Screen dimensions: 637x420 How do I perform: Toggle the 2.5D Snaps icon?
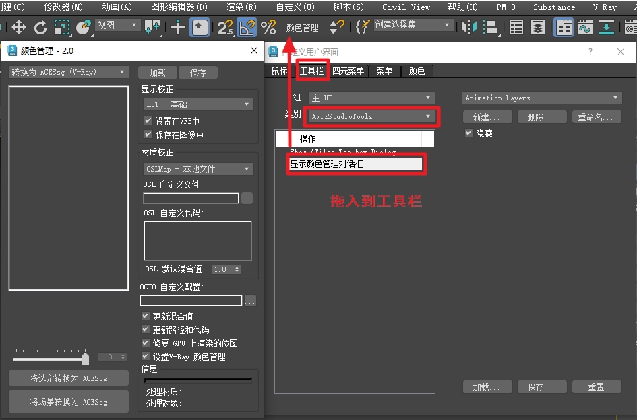(225, 28)
